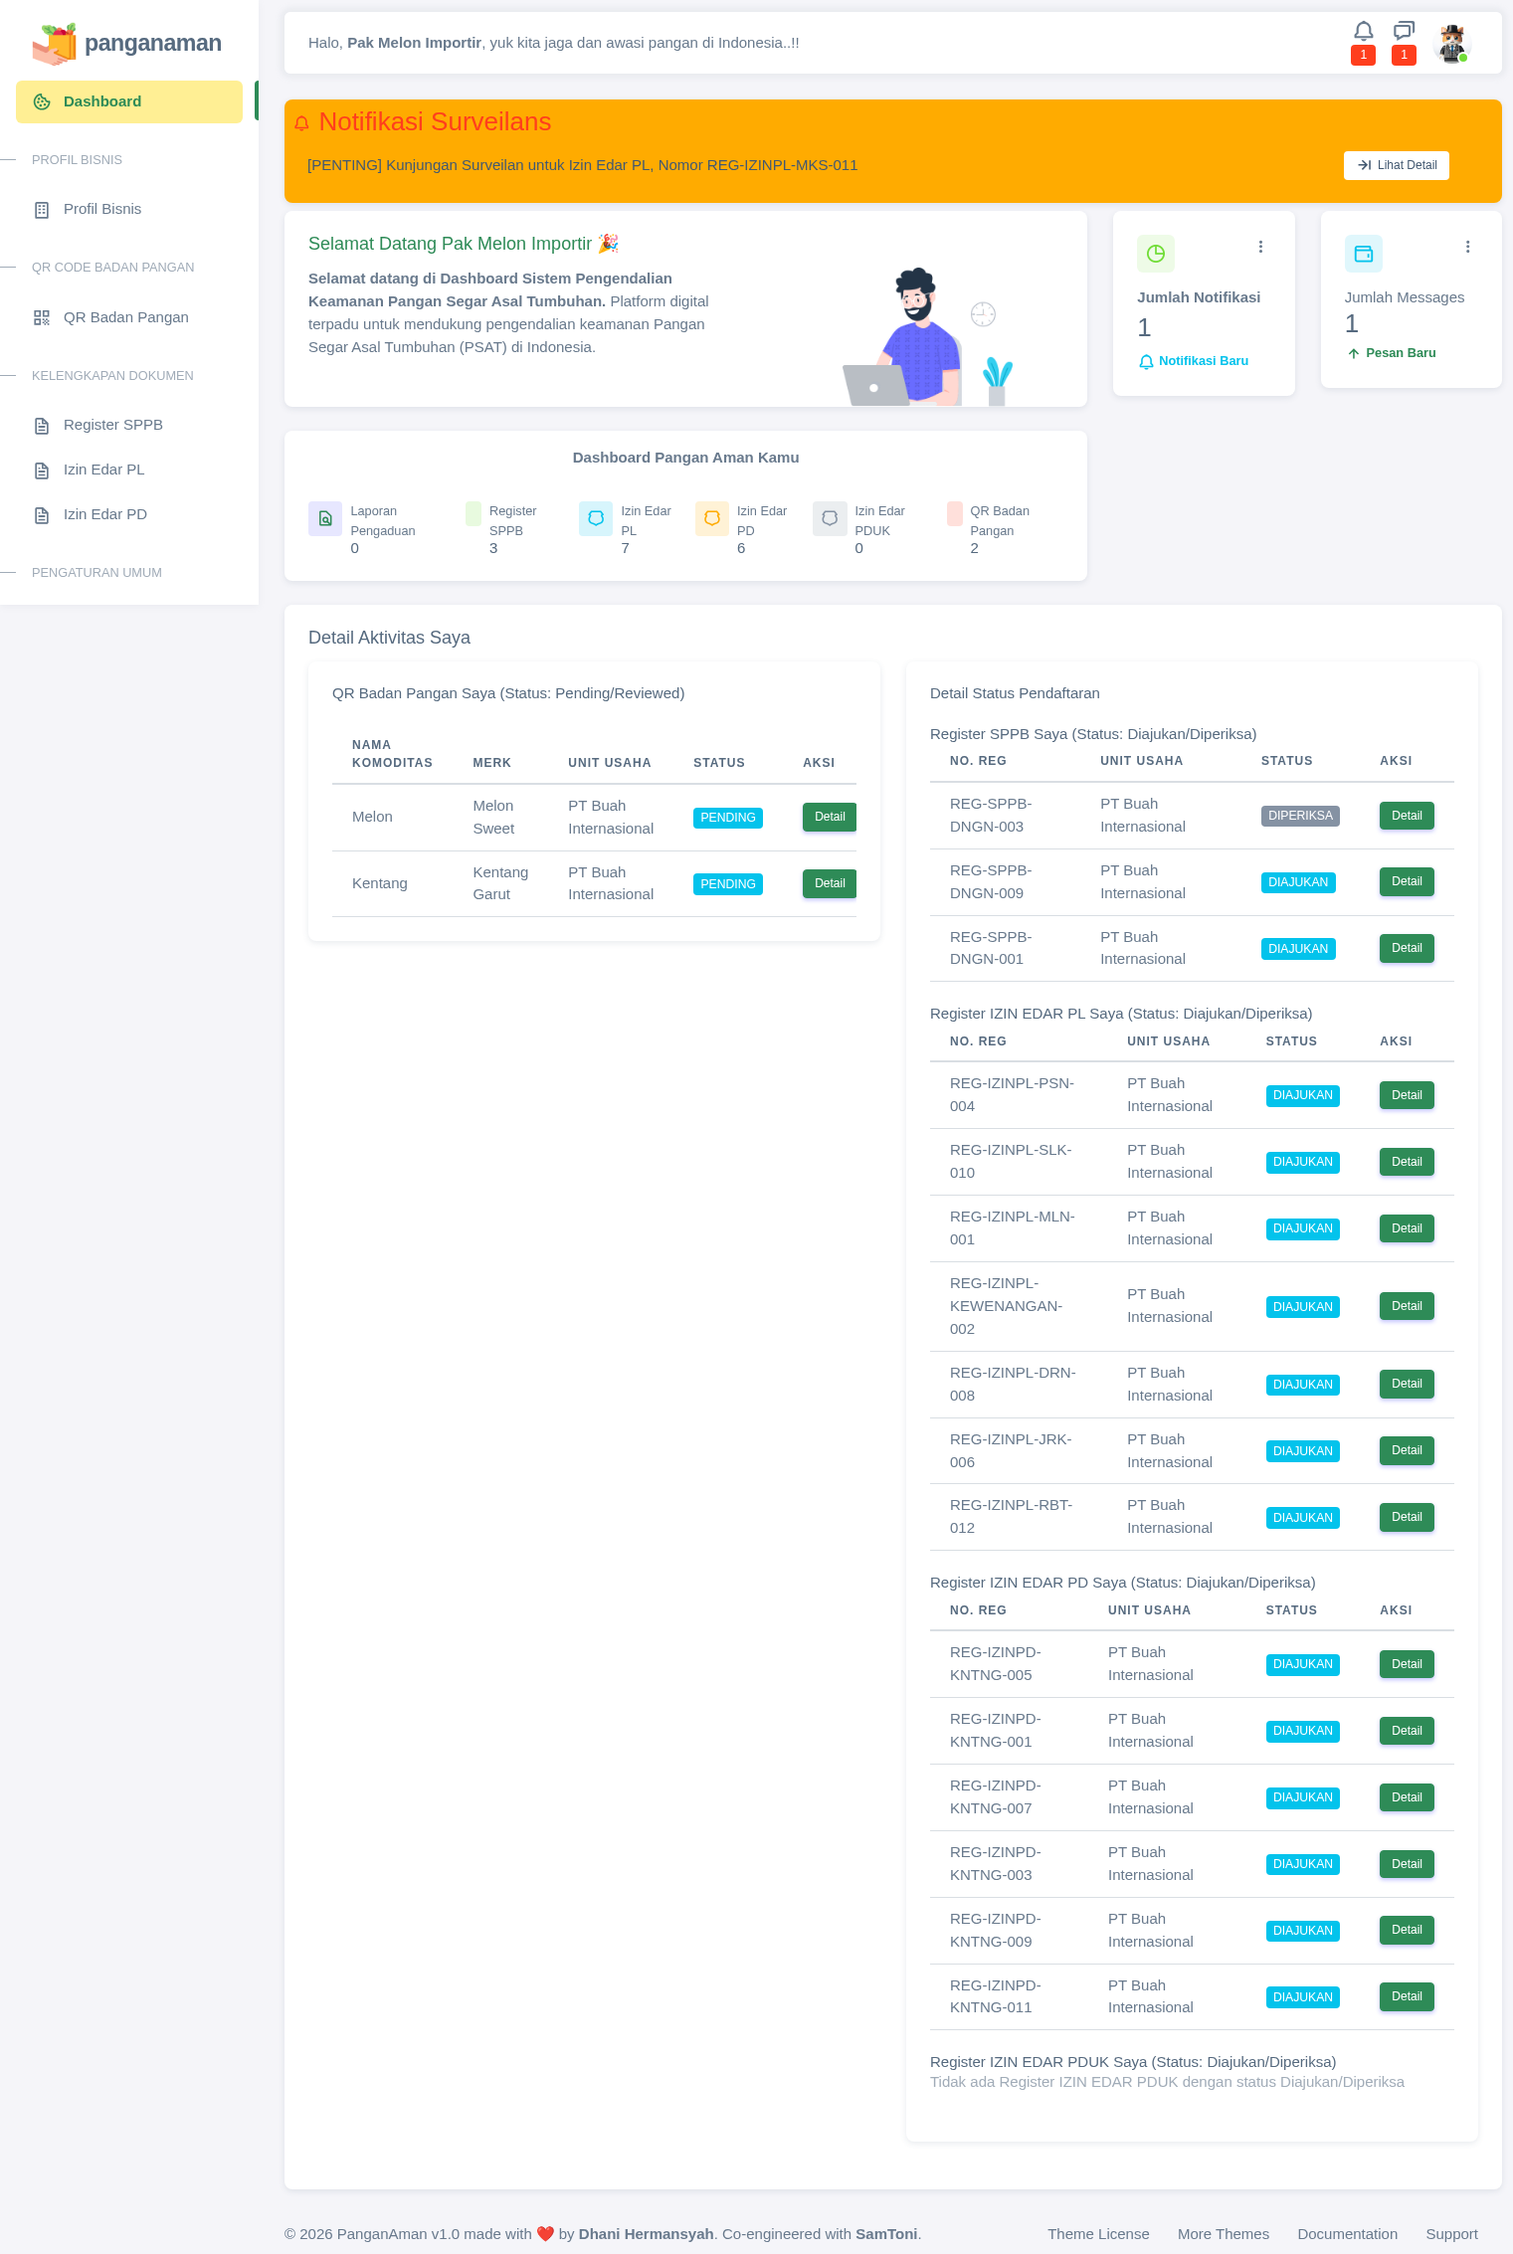
Task: Expand the Jumlah Messages card options menu
Action: 1467,247
